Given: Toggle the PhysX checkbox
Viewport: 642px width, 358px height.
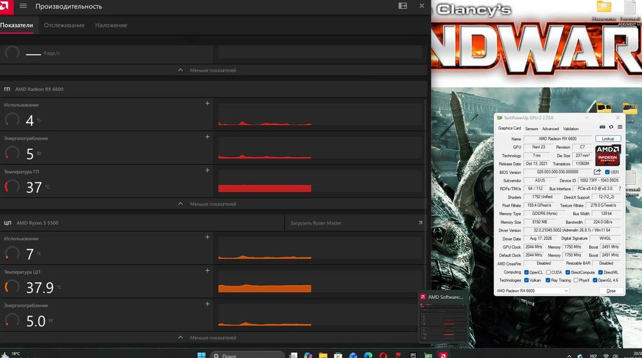Looking at the screenshot, I should tap(576, 280).
